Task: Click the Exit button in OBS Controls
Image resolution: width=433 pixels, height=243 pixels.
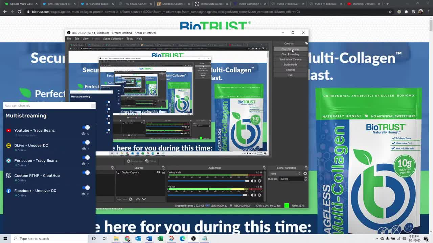Action: [290, 75]
